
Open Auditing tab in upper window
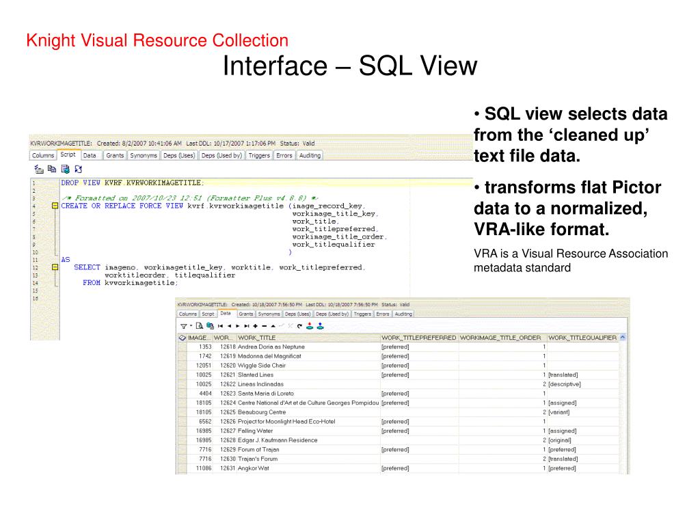click(x=310, y=155)
